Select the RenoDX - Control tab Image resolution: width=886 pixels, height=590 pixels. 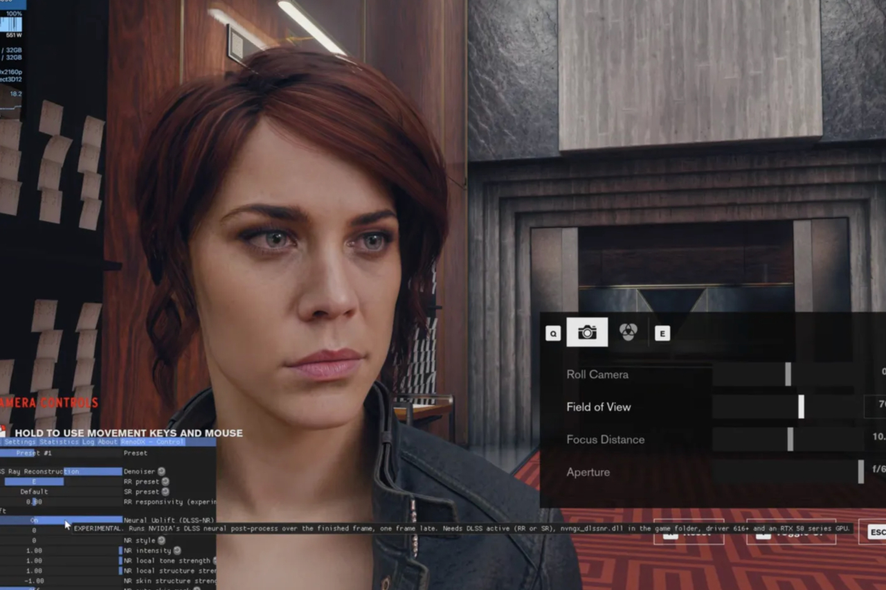152,442
